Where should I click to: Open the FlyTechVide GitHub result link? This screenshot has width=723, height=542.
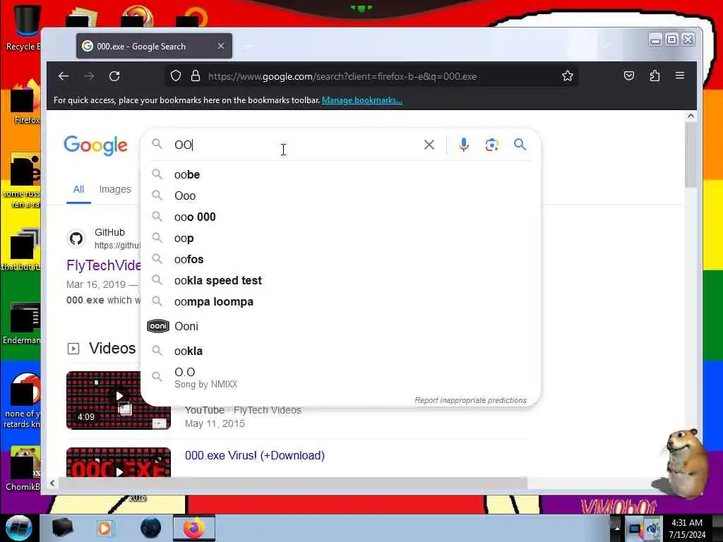(x=103, y=265)
